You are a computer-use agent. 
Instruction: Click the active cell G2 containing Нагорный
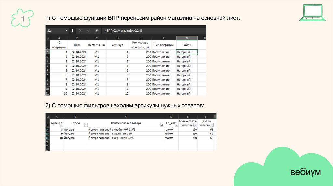pos(187,52)
